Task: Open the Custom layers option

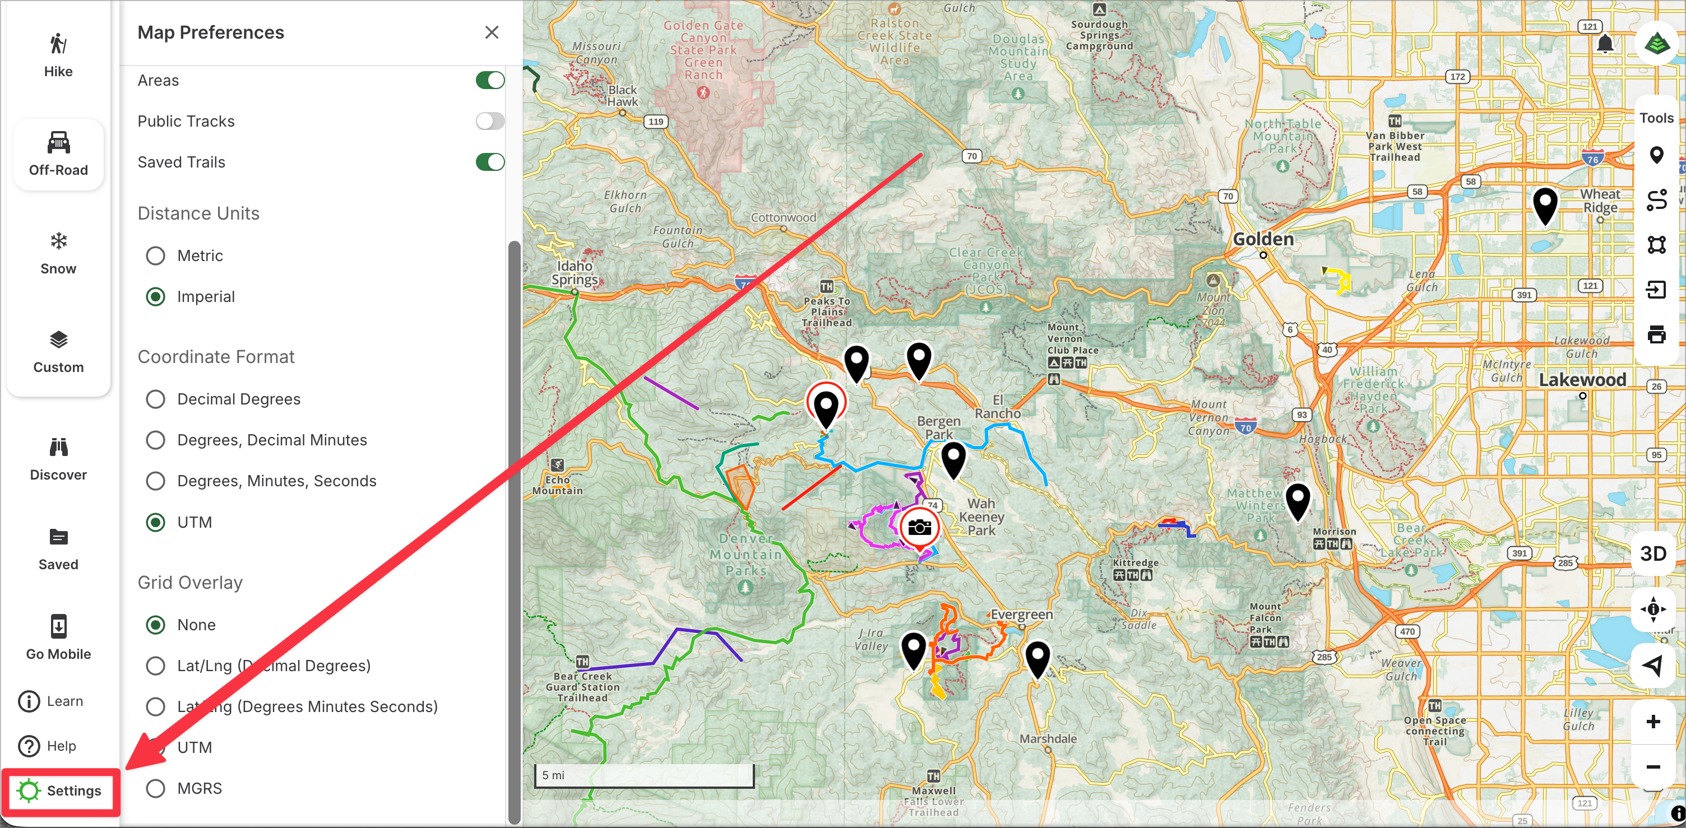Action: coord(58,352)
